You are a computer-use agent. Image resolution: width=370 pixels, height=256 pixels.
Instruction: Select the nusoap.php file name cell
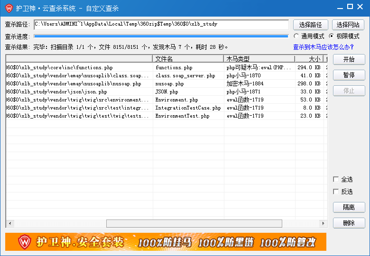(x=188, y=84)
